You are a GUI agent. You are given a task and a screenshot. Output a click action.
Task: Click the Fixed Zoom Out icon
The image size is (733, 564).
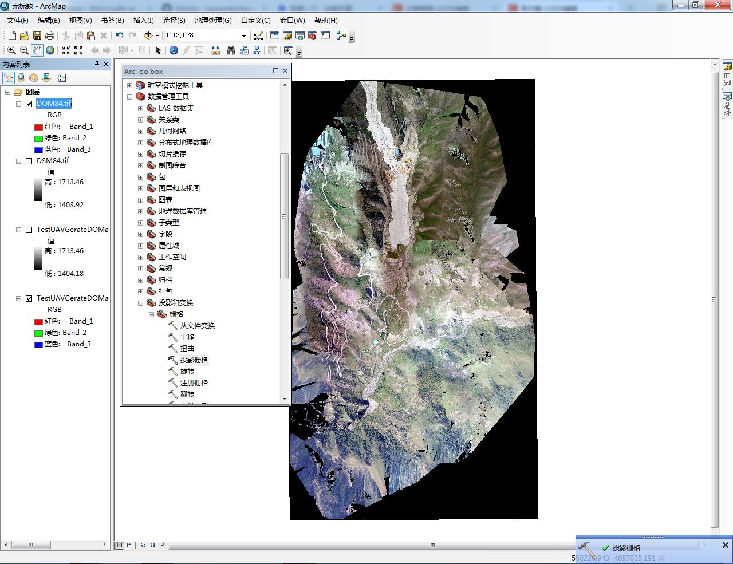78,50
